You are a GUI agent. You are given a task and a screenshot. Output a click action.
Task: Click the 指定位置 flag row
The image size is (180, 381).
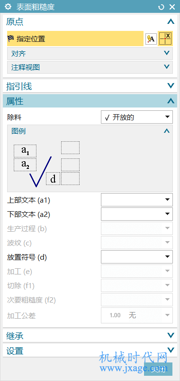(75, 39)
